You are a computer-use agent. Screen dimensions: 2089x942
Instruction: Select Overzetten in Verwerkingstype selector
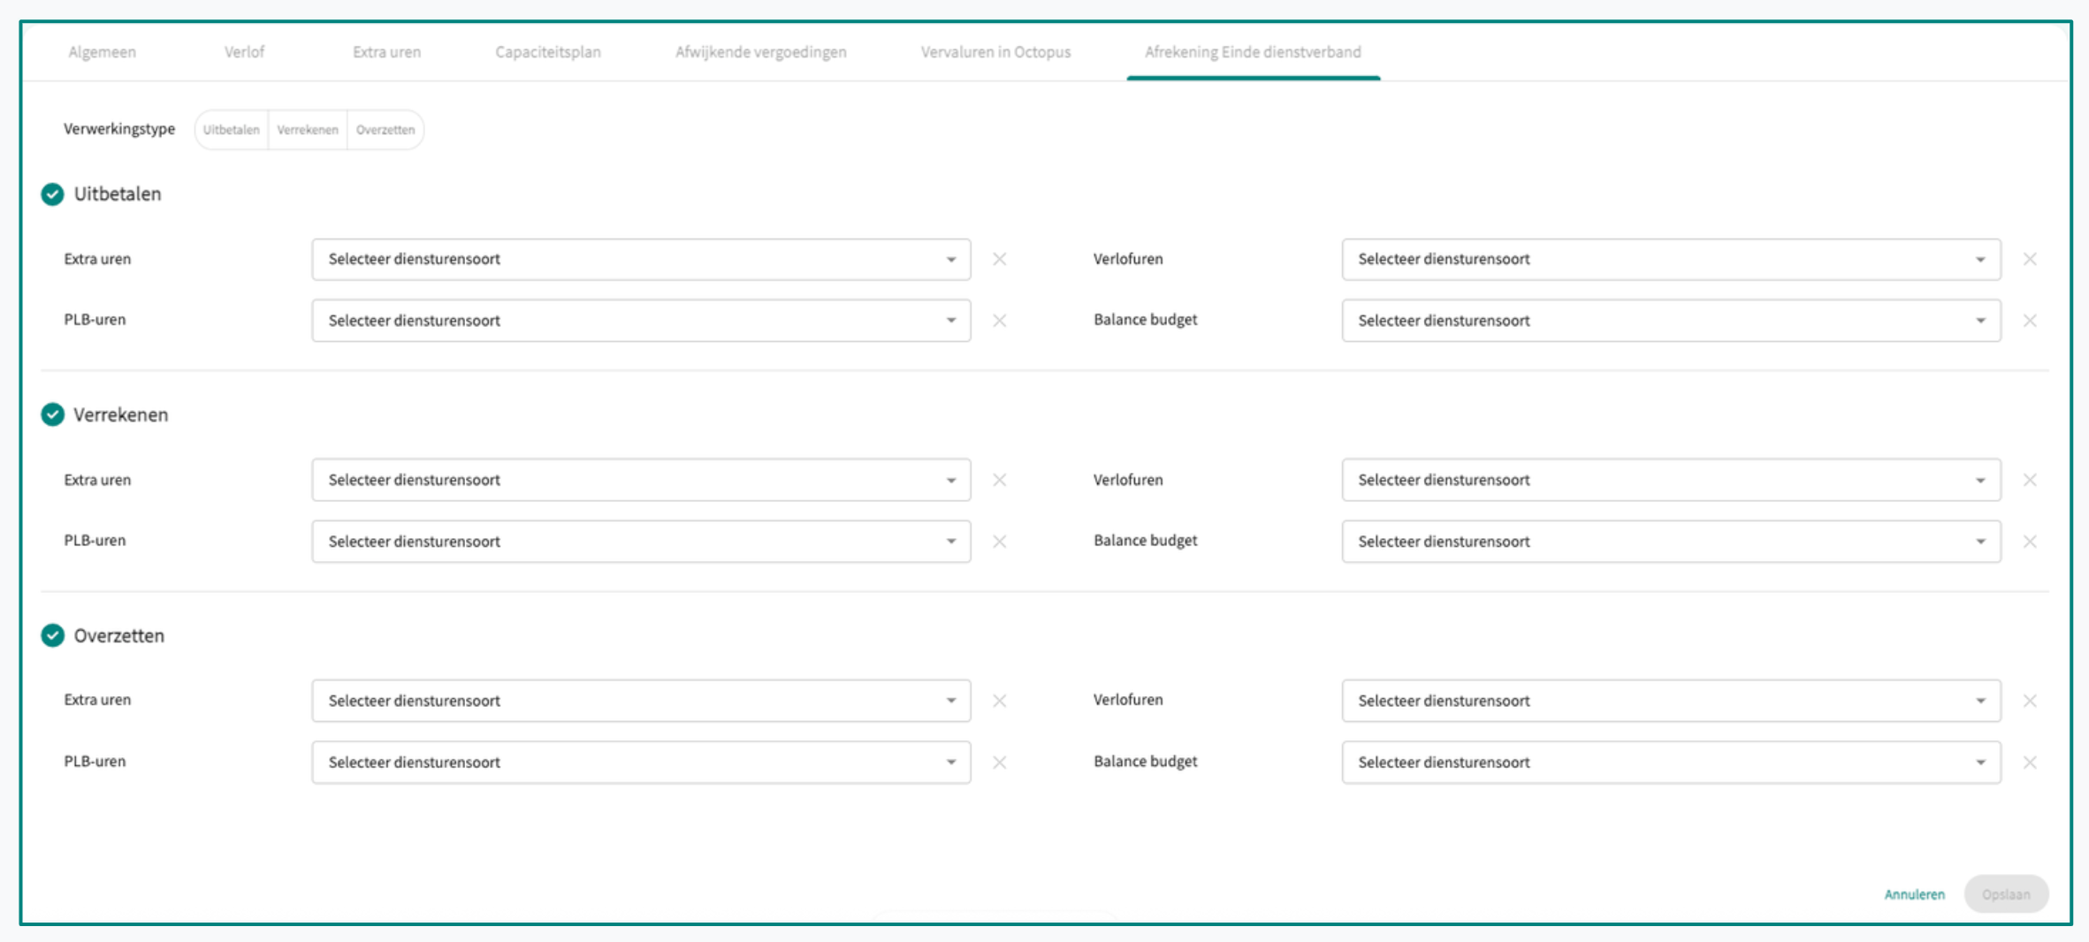[x=385, y=130]
